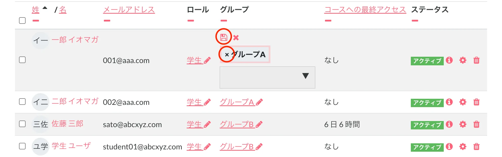Sort by 姓 column header

(35, 10)
